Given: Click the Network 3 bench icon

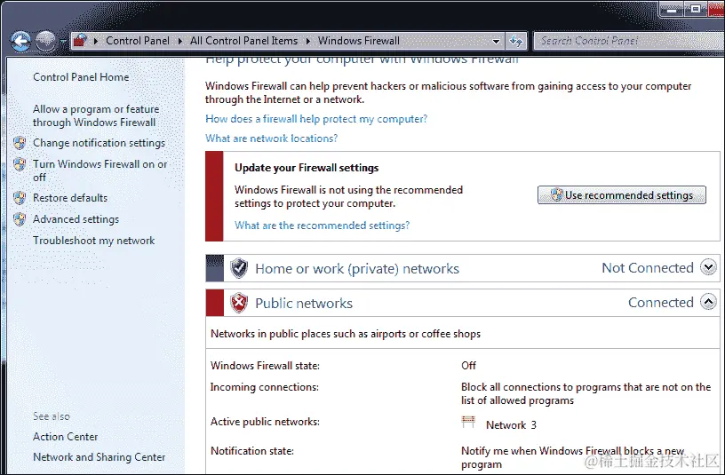Looking at the screenshot, I should (x=468, y=422).
